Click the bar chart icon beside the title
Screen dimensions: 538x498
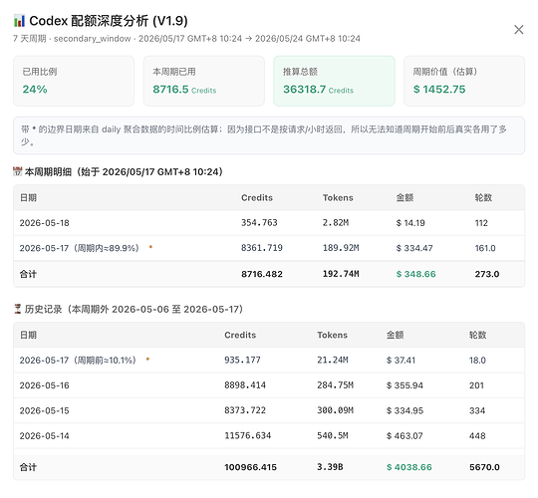[x=19, y=21]
